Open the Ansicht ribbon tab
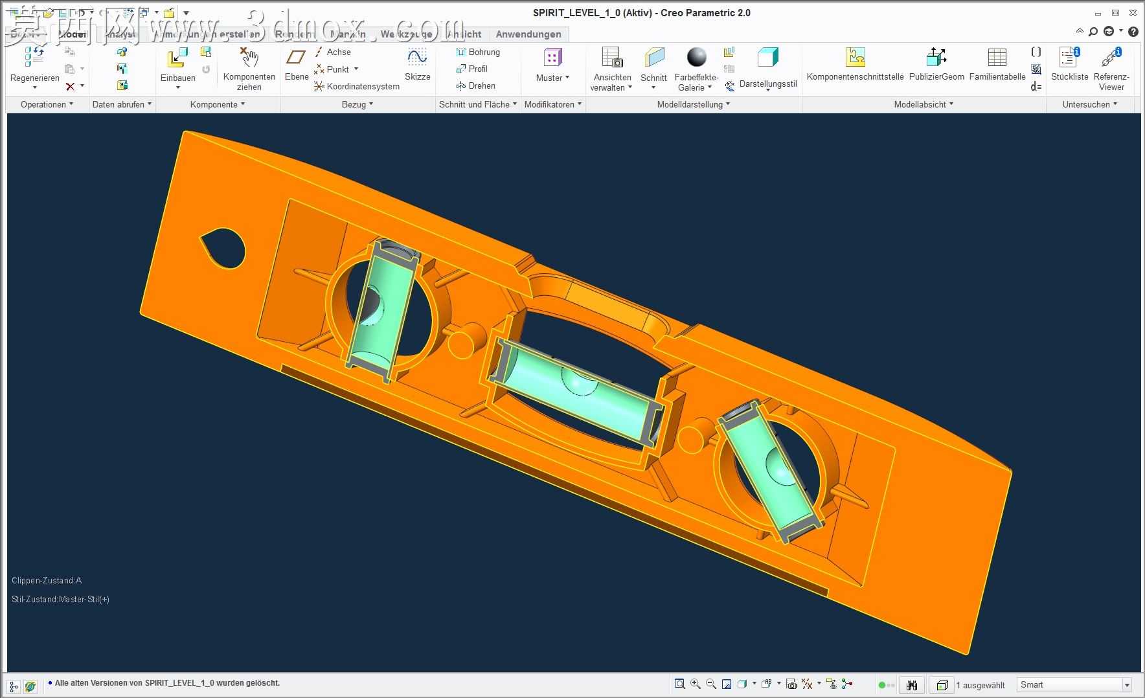Viewport: 1145px width, 698px height. [x=464, y=34]
